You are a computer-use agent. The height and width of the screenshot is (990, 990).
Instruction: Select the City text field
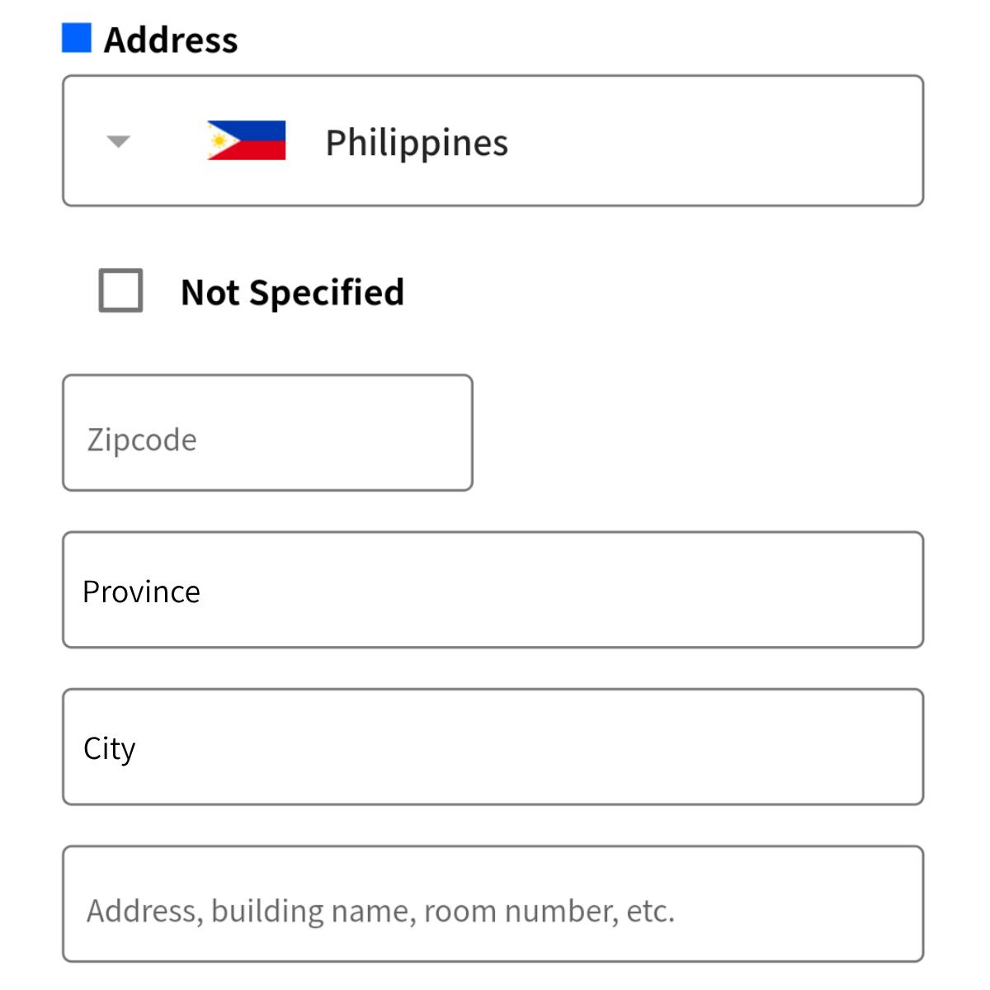click(493, 747)
